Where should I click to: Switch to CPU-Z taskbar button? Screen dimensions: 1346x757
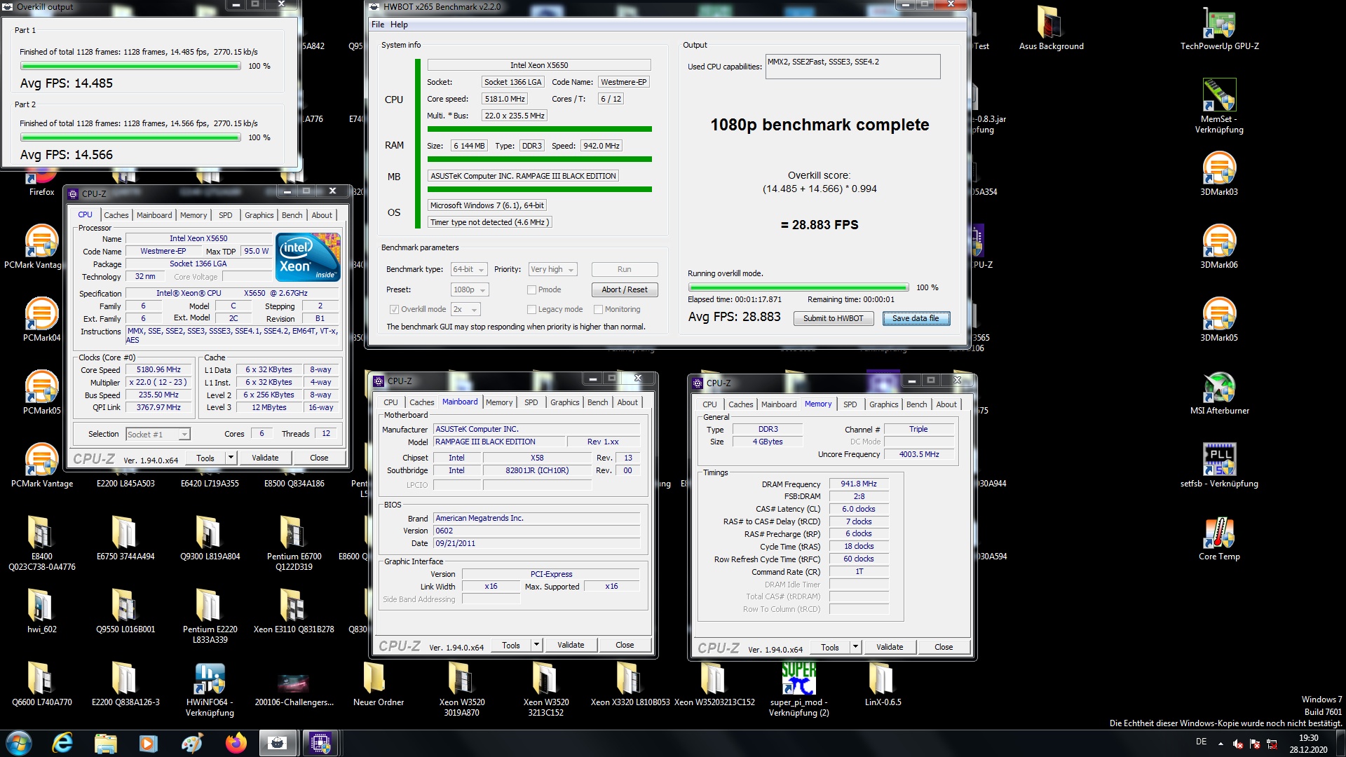[x=320, y=743]
